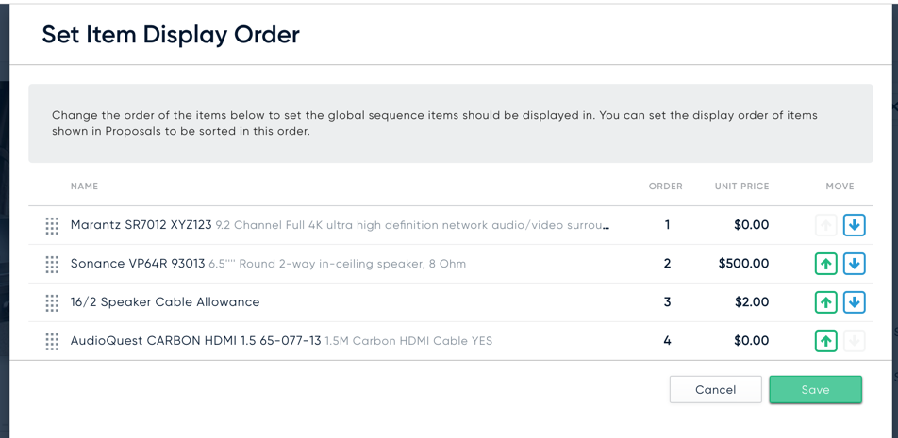This screenshot has height=438, width=898.
Task: Move AudioQuest CARBON HDMI item up
Action: [826, 341]
